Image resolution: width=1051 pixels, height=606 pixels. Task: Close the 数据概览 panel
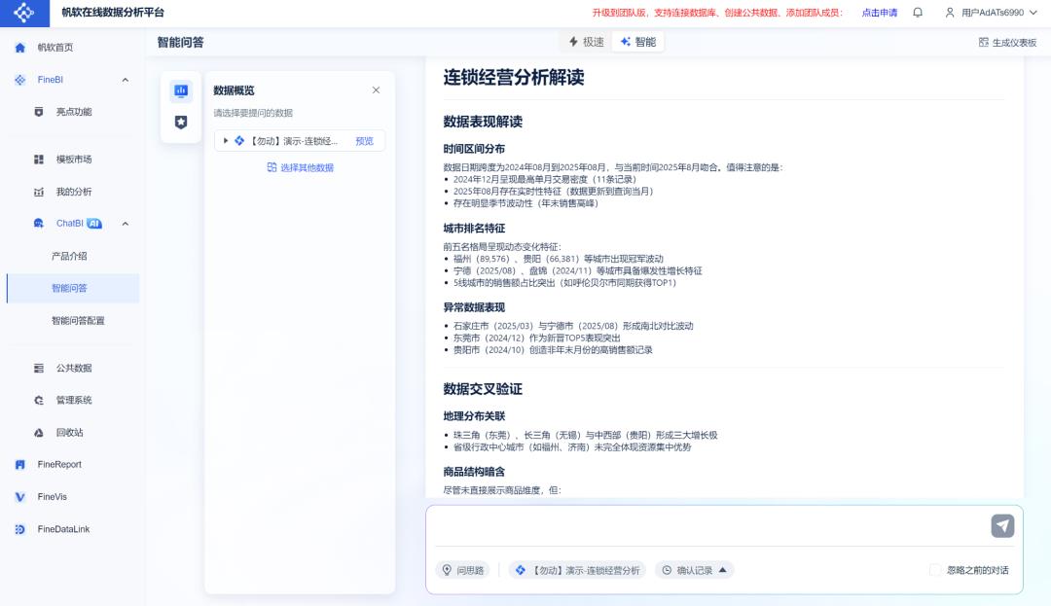click(377, 90)
